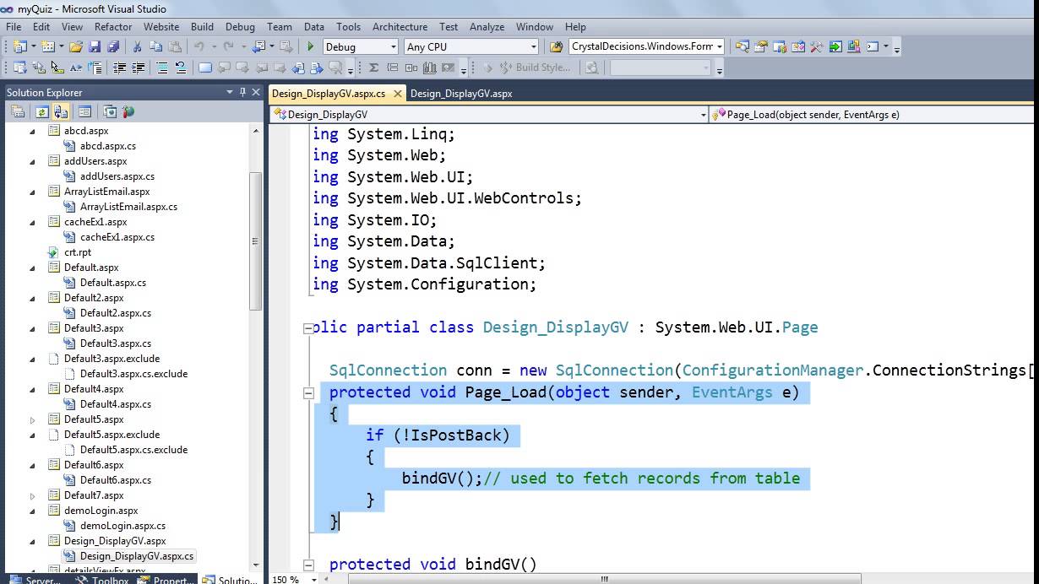Click the Solution Explorer Properties icon
The width and height of the screenshot is (1039, 584).
(18, 111)
